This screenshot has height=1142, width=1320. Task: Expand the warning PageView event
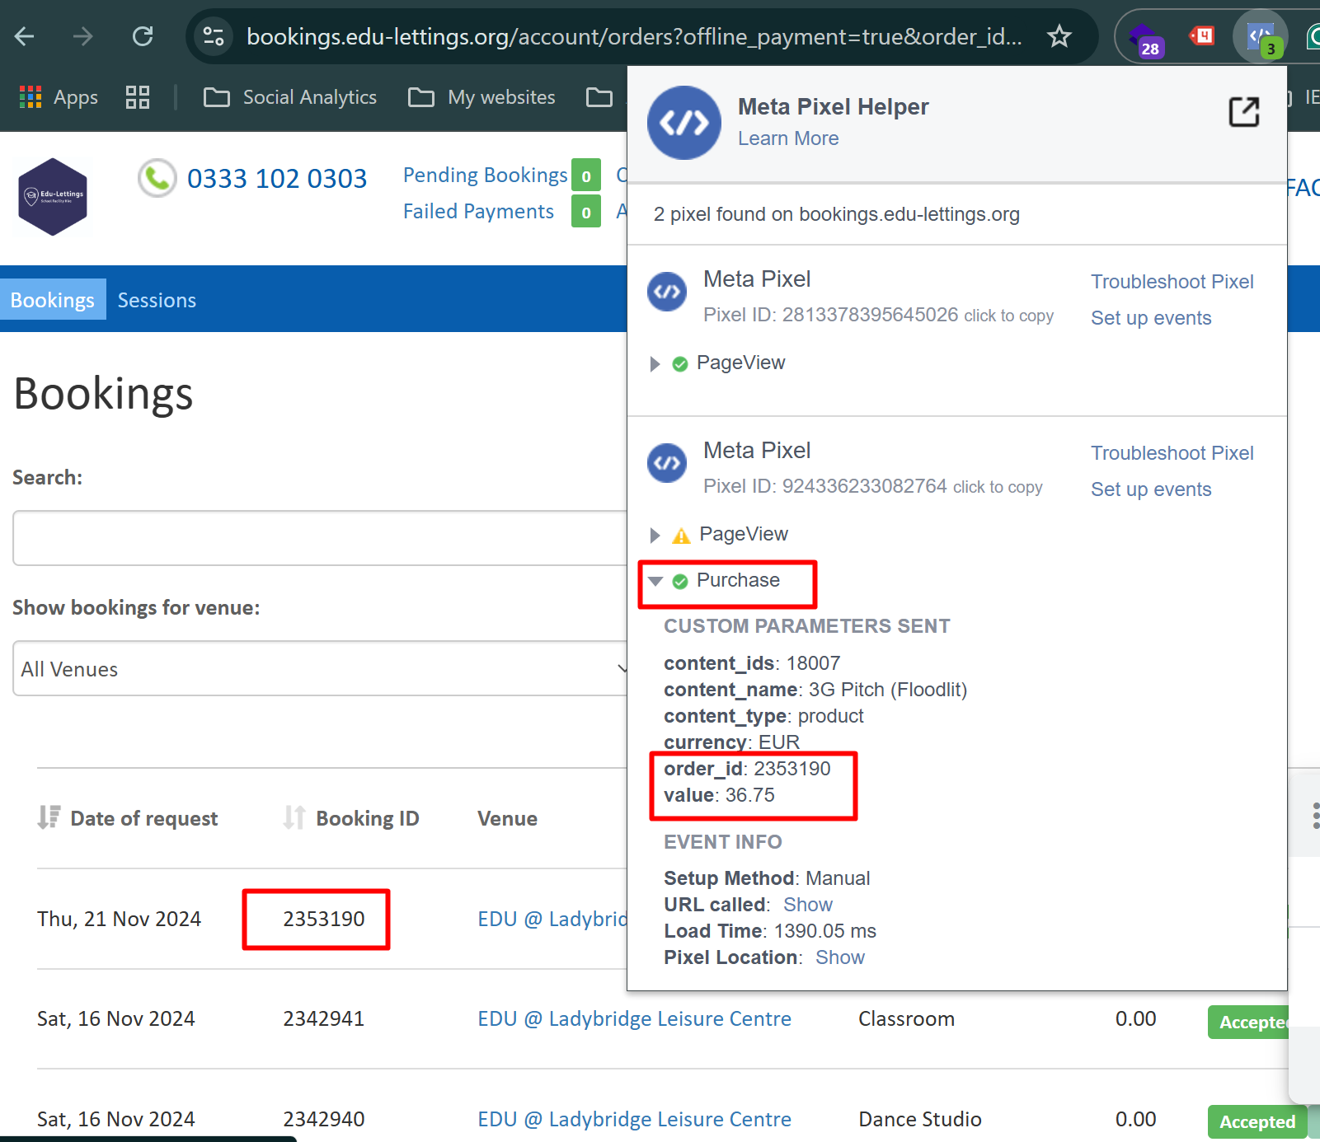(x=655, y=535)
